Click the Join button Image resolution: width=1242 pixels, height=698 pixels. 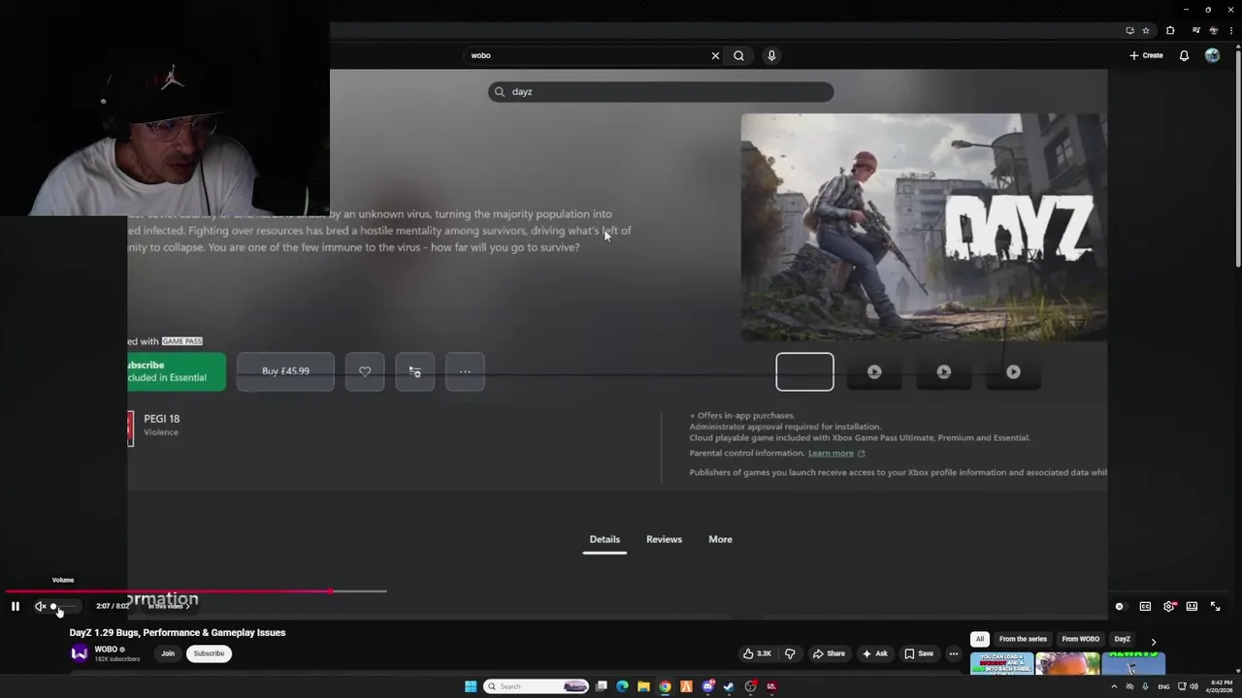tap(168, 653)
